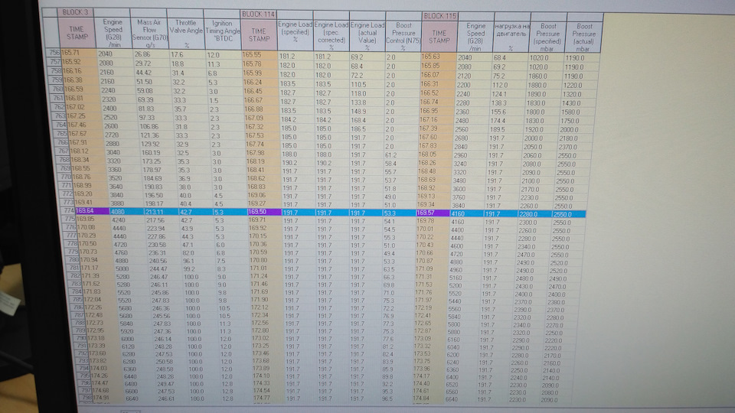Click throttle angle value 82.0
The height and width of the screenshot is (413, 735).
(188, 253)
